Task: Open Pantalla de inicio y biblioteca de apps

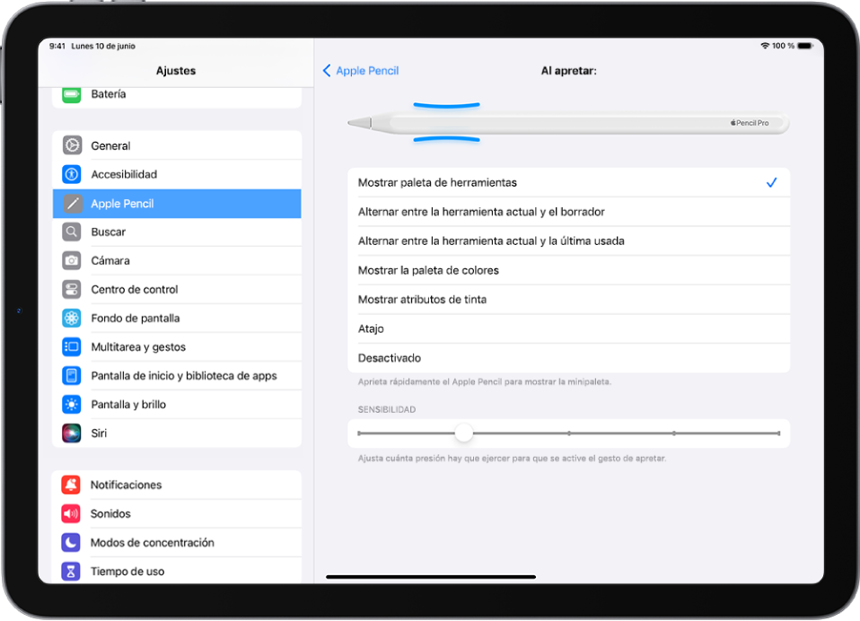Action: 177,375
